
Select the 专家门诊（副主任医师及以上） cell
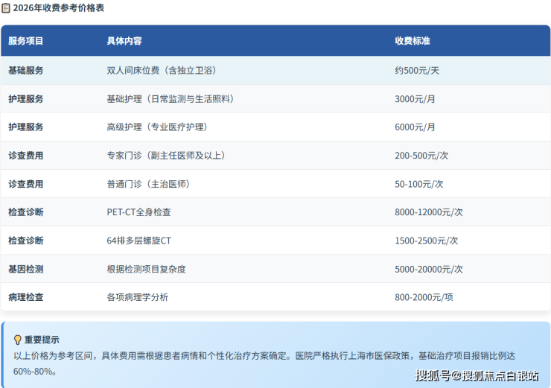166,156
